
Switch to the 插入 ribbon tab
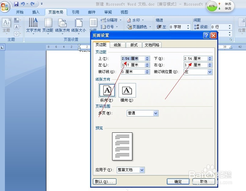coord(36,12)
